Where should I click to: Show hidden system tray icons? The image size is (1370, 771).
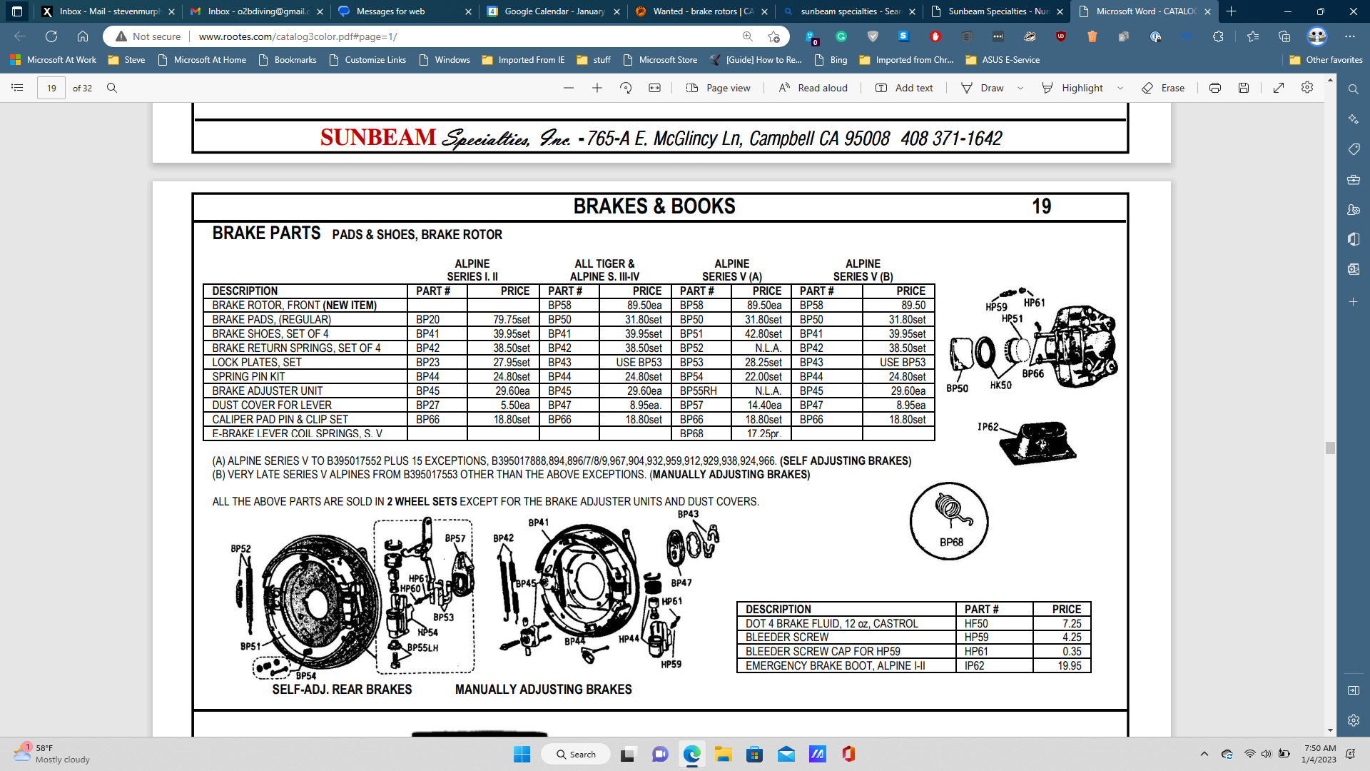1204,754
